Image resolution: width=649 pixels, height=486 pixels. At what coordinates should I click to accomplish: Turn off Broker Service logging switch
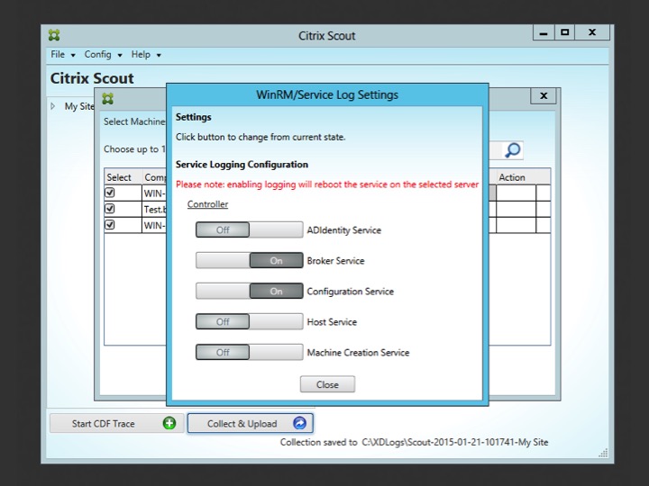pos(249,260)
